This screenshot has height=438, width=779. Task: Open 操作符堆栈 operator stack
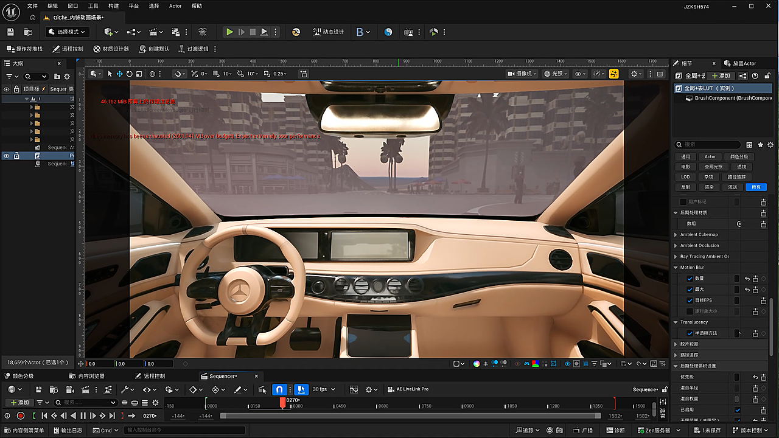coord(24,49)
